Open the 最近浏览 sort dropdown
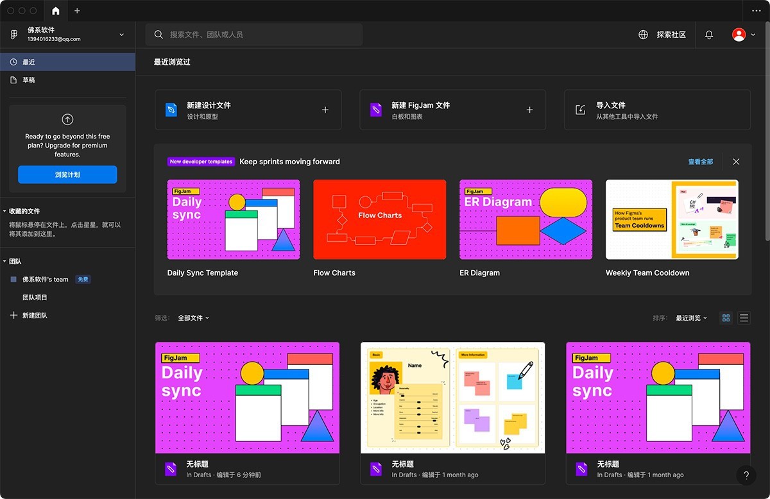The image size is (770, 499). [x=691, y=317]
